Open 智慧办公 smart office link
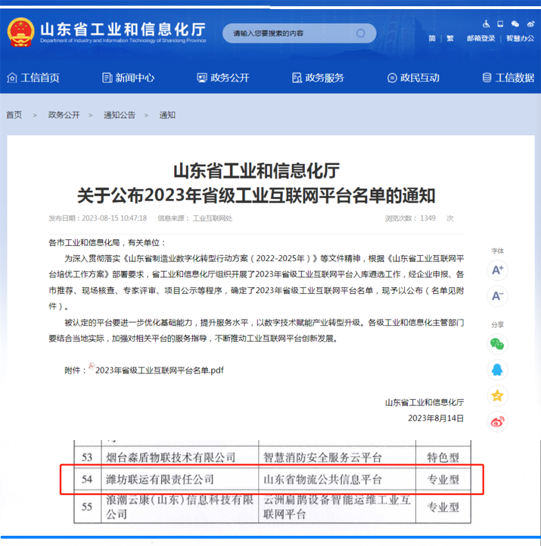This screenshot has height=546, width=541. (520, 39)
